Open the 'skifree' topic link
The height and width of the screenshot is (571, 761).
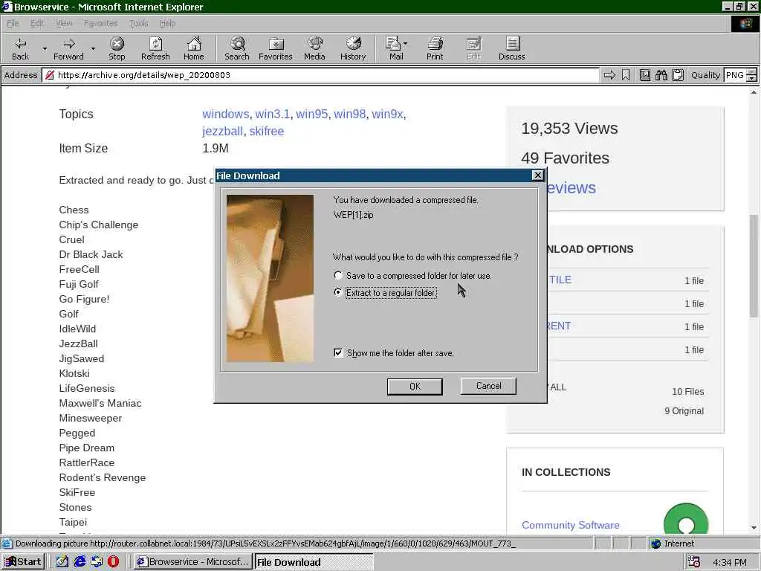click(x=267, y=131)
